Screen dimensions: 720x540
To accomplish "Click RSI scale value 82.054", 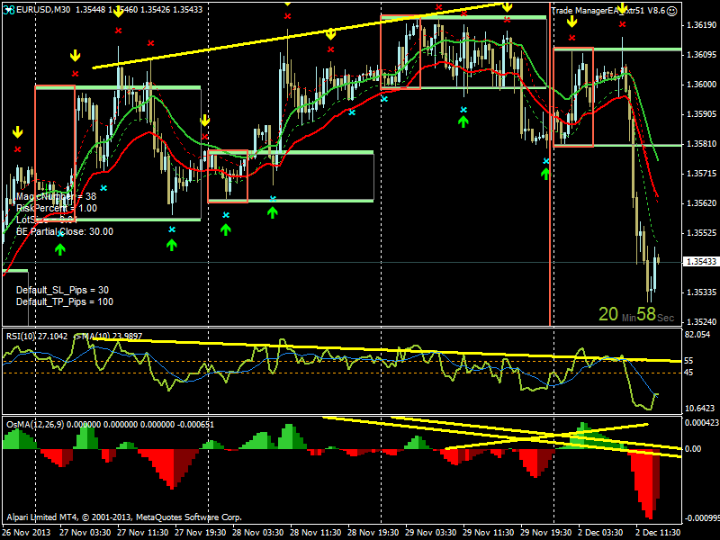I will [x=697, y=335].
